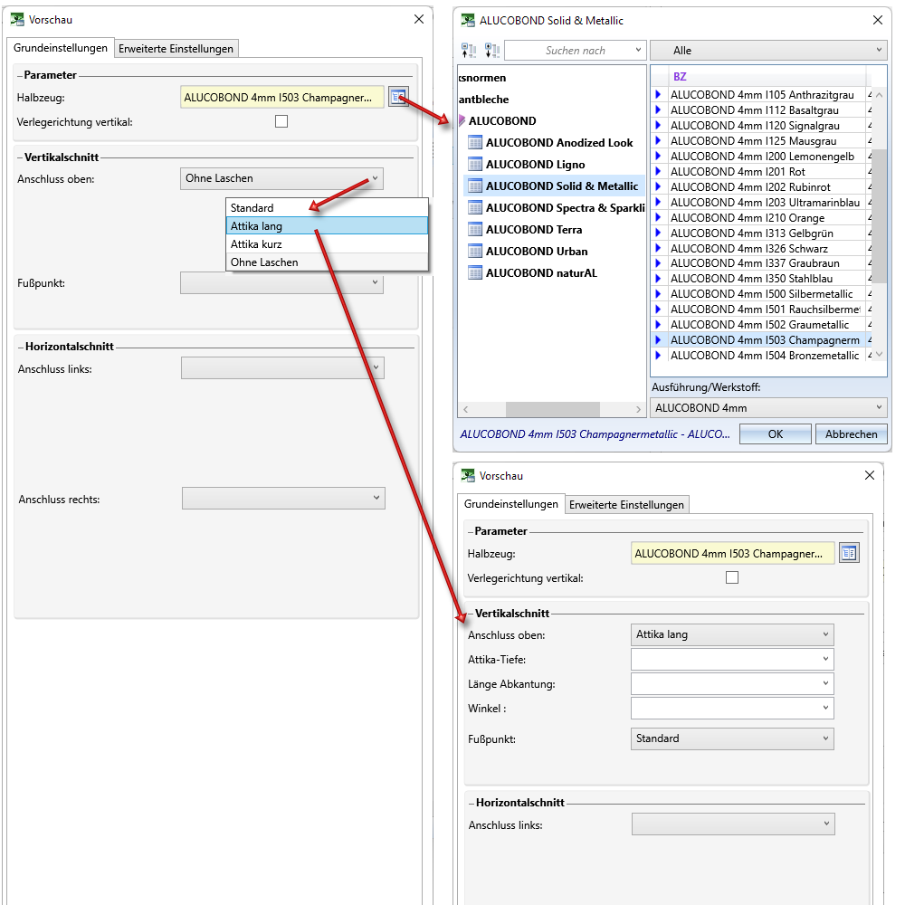Image resolution: width=905 pixels, height=905 pixels.
Task: Confirm selection with the OK button
Action: (776, 434)
